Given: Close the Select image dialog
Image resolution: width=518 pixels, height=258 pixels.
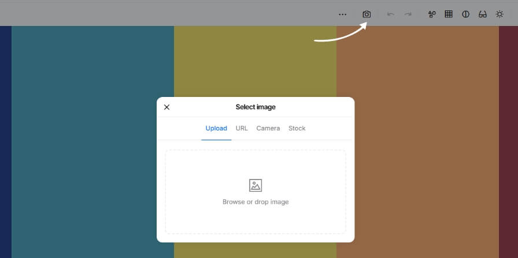Looking at the screenshot, I should [x=167, y=107].
